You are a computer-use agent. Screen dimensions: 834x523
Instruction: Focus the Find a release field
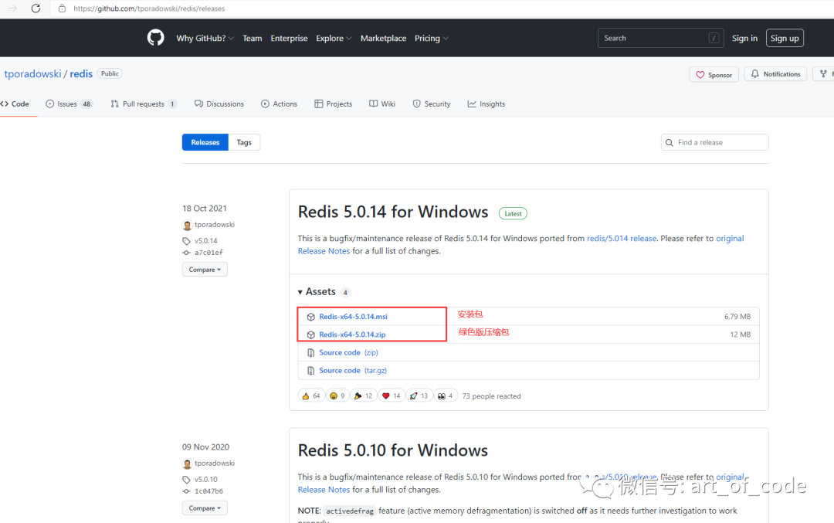720,142
